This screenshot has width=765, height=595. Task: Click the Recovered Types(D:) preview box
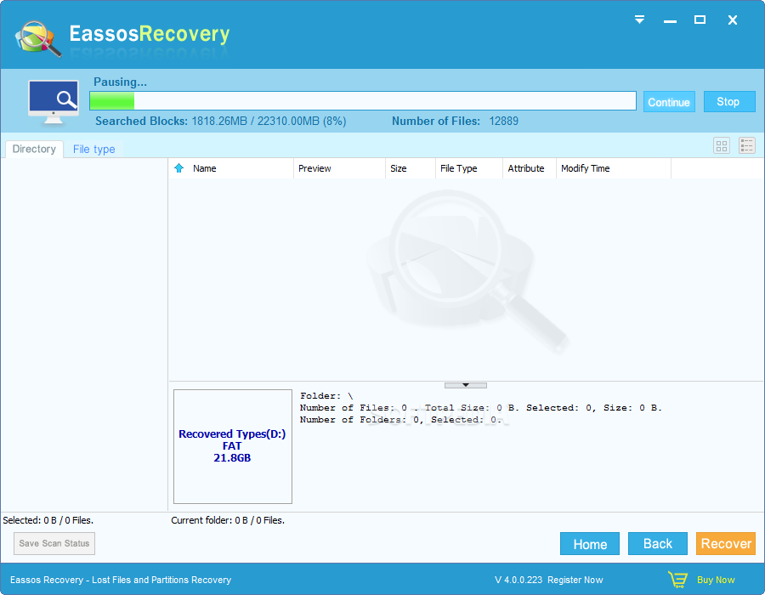pos(233,446)
